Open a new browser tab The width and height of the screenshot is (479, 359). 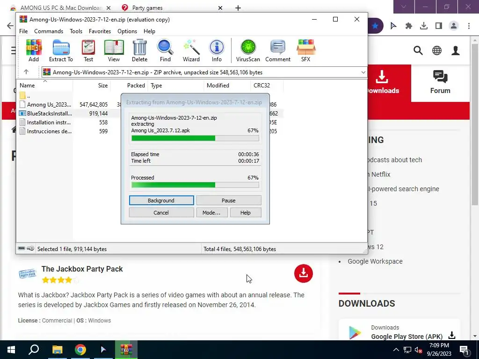click(x=238, y=8)
